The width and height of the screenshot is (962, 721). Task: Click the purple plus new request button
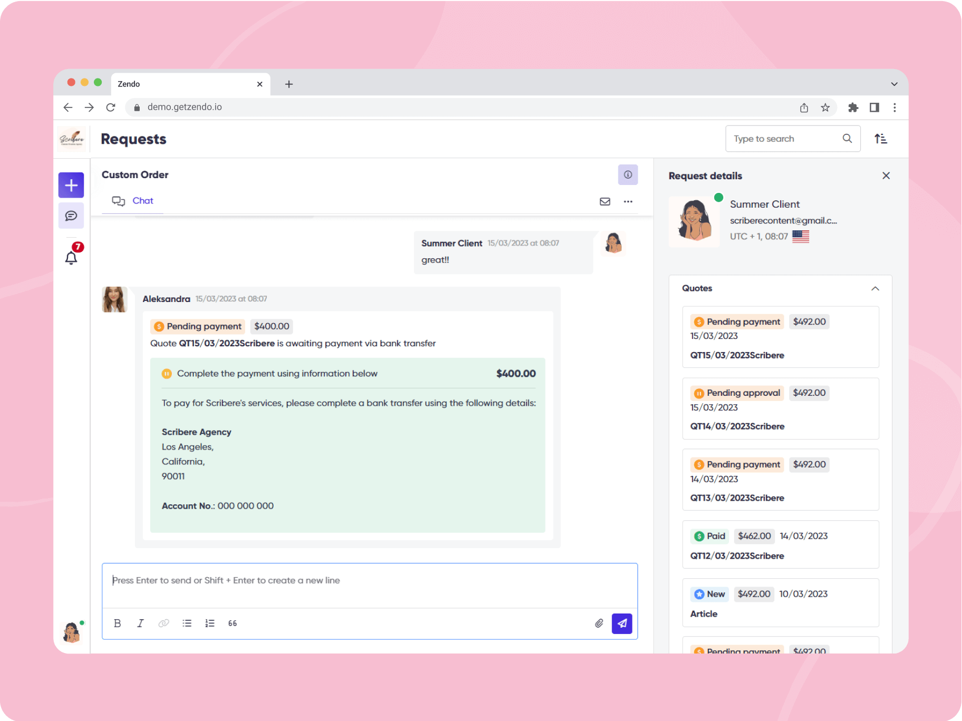[71, 186]
